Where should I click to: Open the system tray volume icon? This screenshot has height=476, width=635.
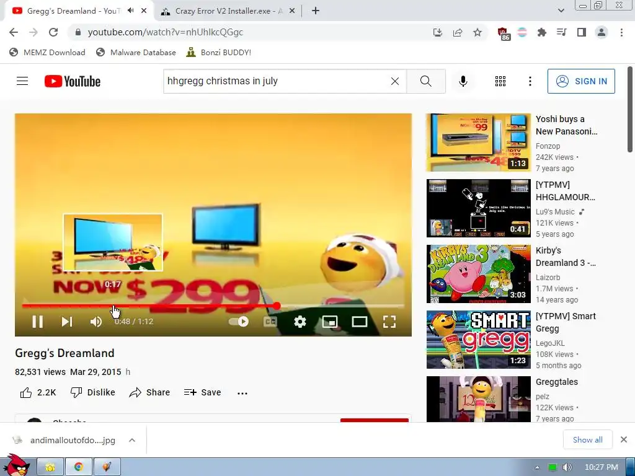click(567, 467)
